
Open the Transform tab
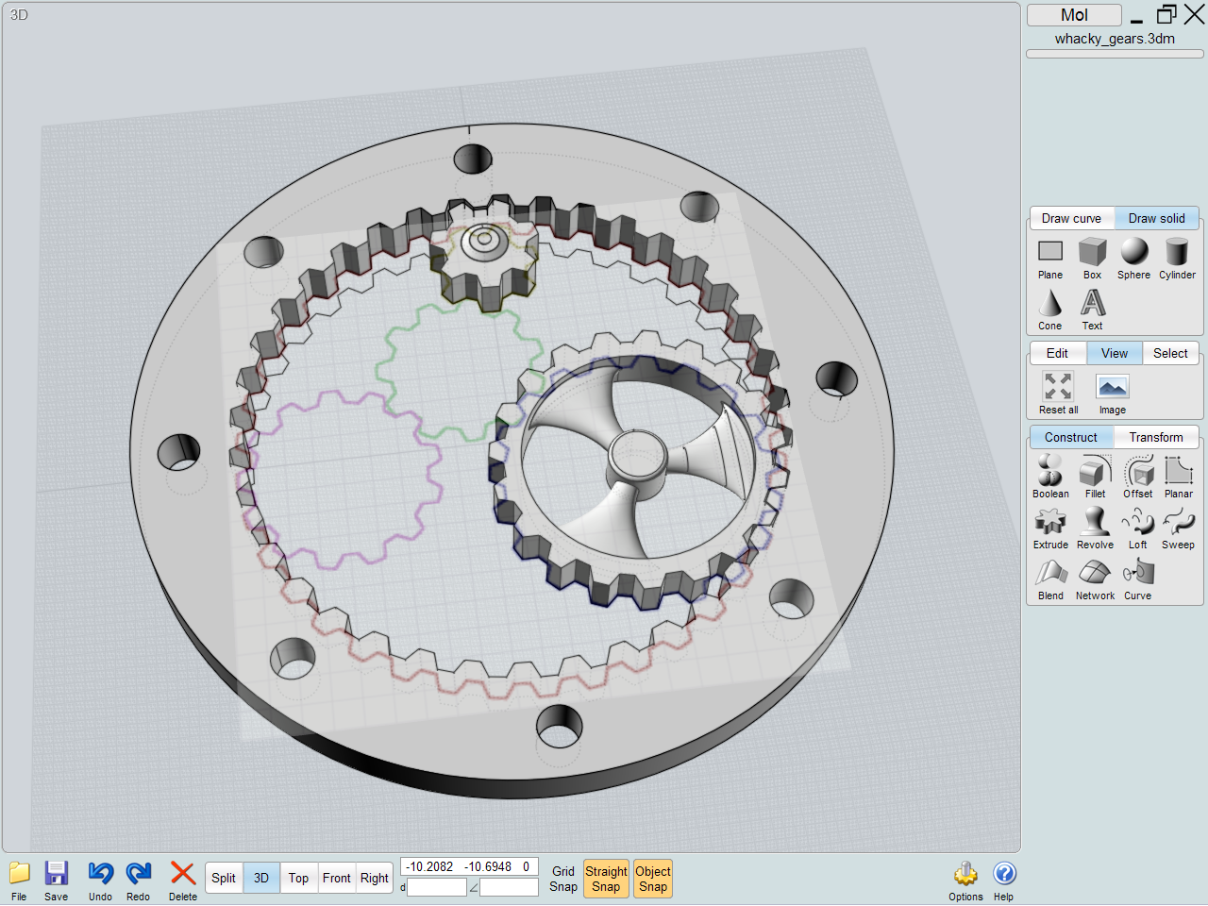[1156, 437]
